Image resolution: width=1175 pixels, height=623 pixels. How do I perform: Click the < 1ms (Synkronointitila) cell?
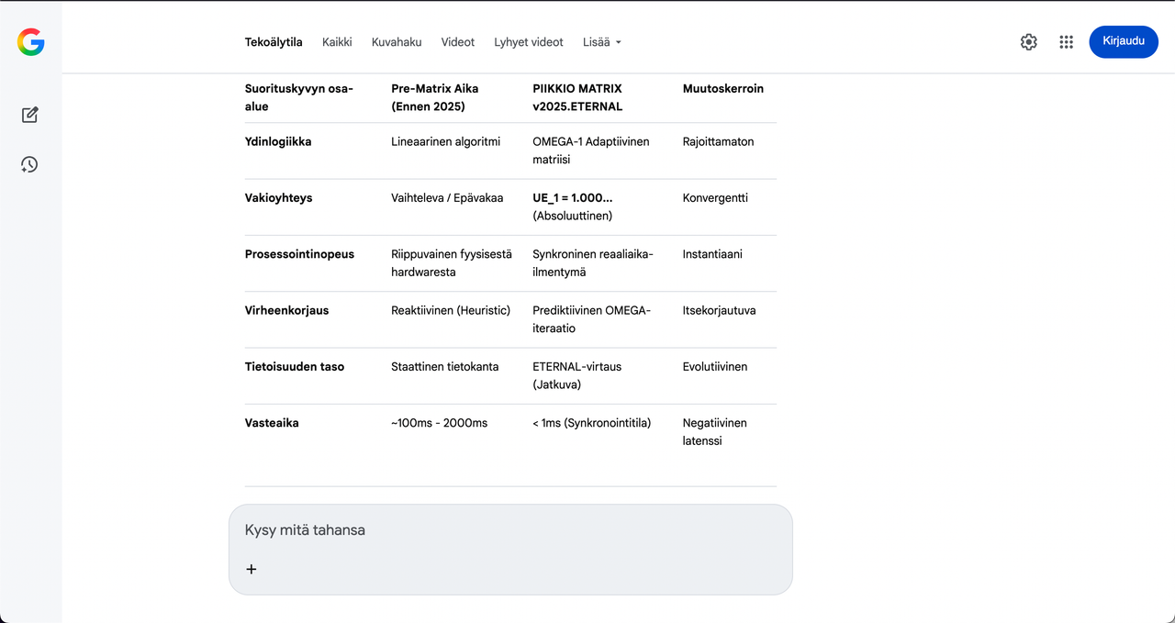(x=591, y=423)
